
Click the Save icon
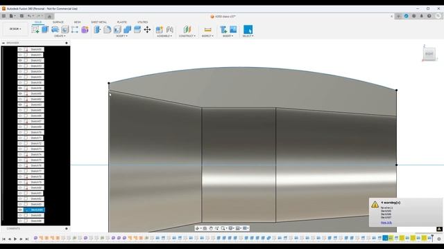pos(22,16)
